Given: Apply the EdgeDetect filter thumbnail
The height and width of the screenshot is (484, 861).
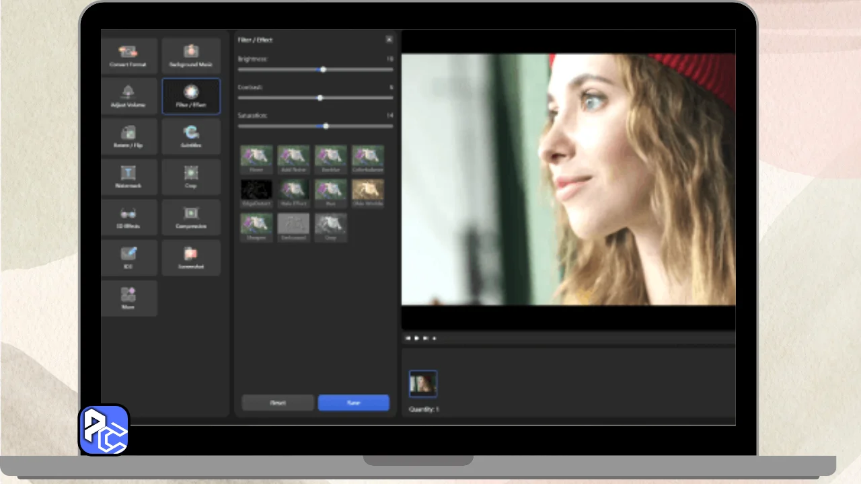Looking at the screenshot, I should [256, 190].
